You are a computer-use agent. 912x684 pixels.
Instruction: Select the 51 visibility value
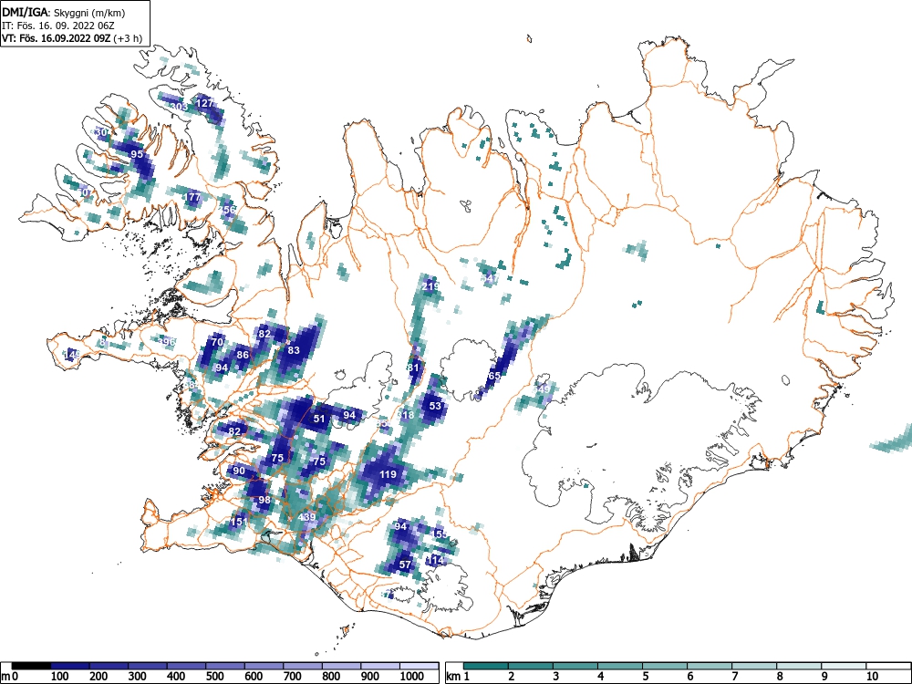pyautogui.click(x=318, y=419)
